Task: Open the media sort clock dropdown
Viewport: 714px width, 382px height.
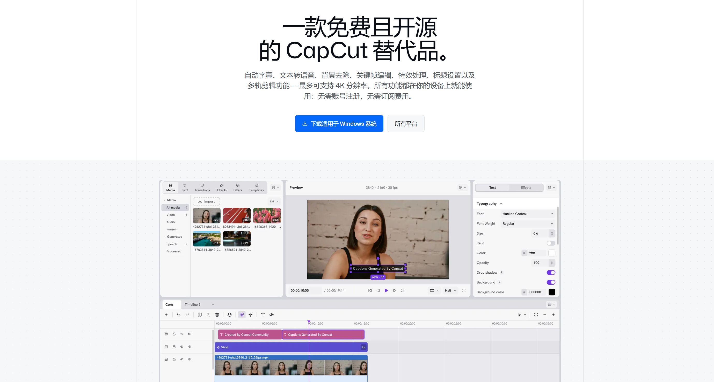Action: point(274,201)
